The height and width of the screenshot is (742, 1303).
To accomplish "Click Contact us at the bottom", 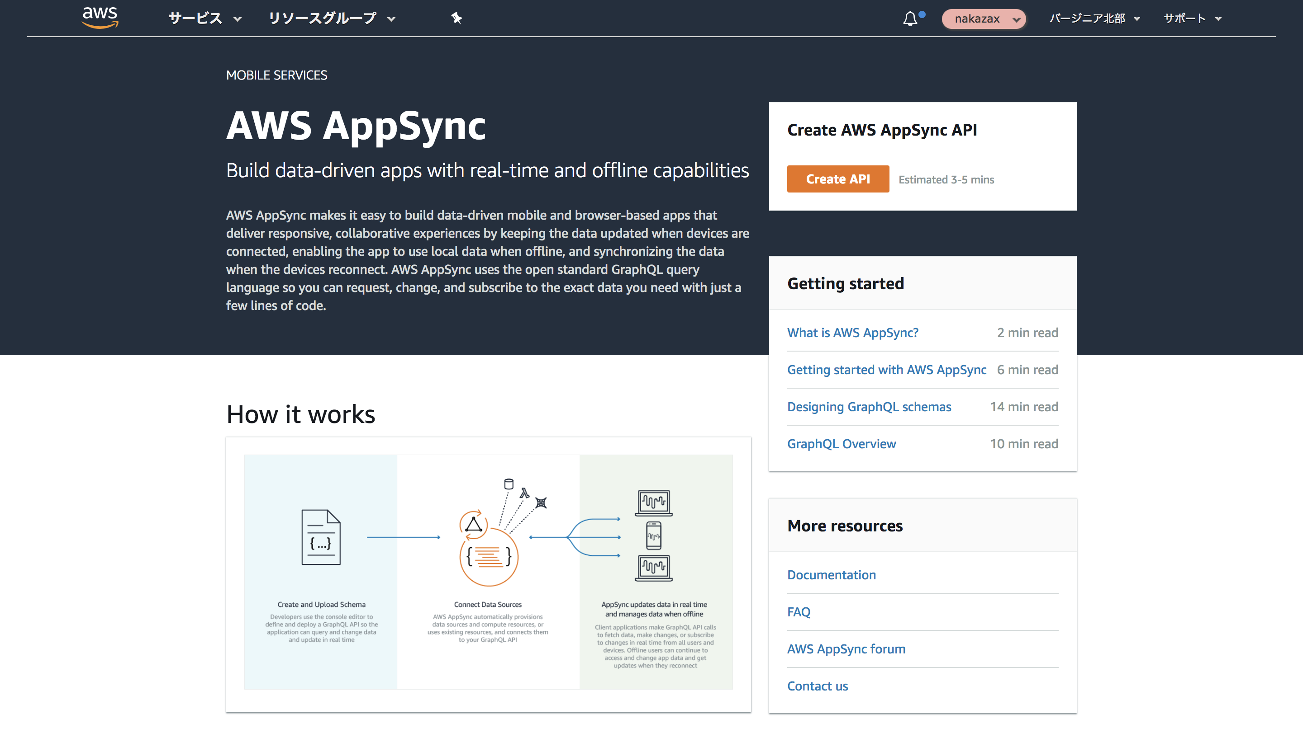I will (817, 686).
